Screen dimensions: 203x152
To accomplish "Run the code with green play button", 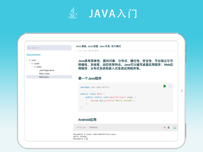I will click(165, 86).
